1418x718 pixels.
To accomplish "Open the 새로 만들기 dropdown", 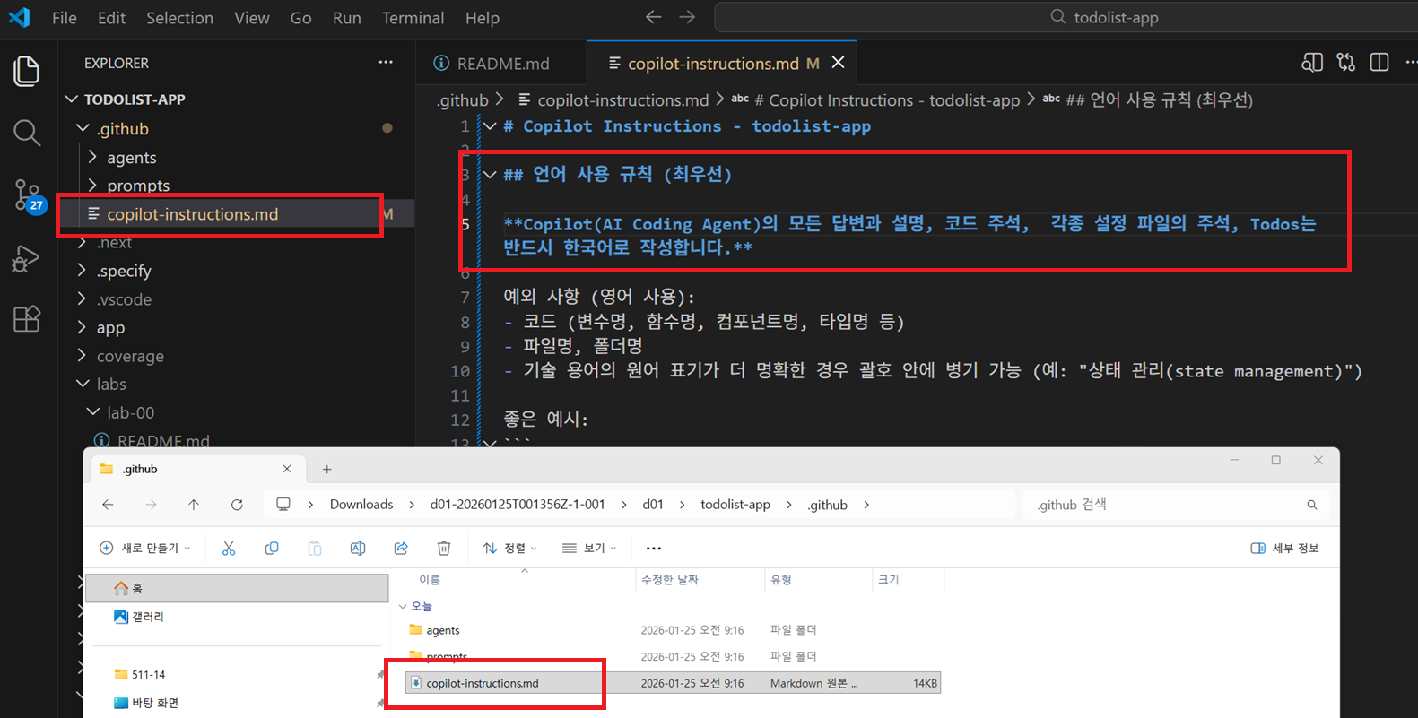I will click(x=144, y=549).
